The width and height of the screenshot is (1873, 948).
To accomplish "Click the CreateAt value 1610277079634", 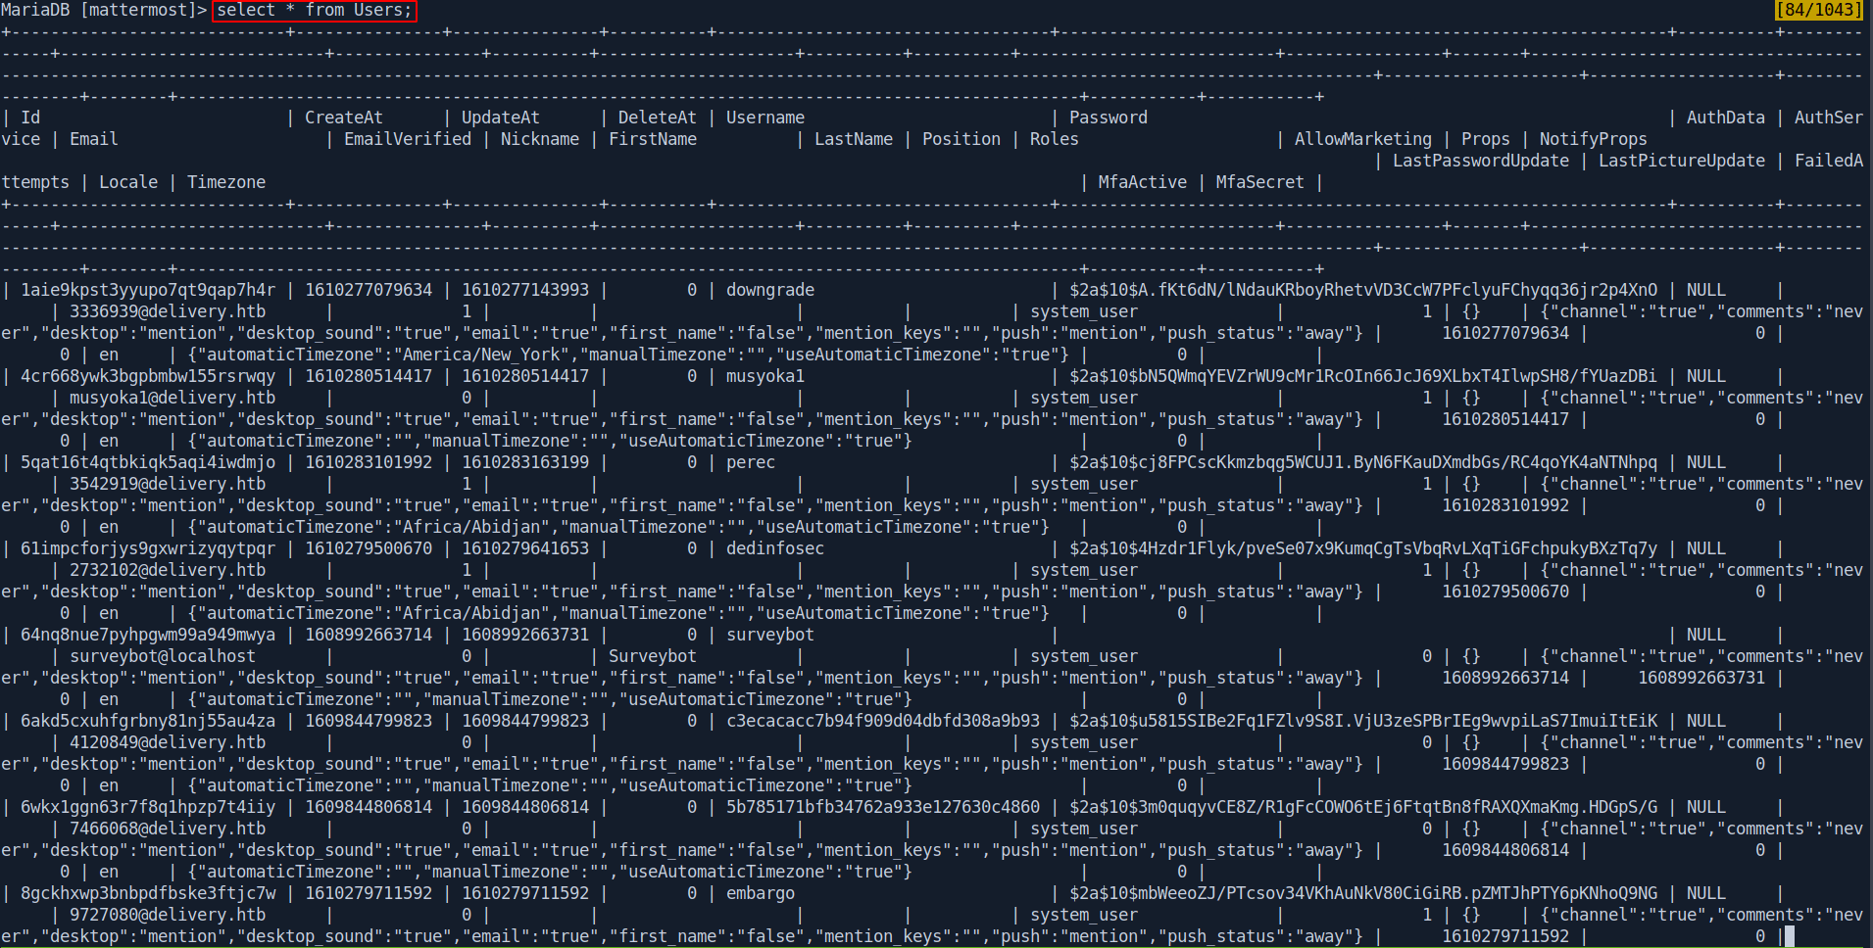I will click(x=369, y=290).
